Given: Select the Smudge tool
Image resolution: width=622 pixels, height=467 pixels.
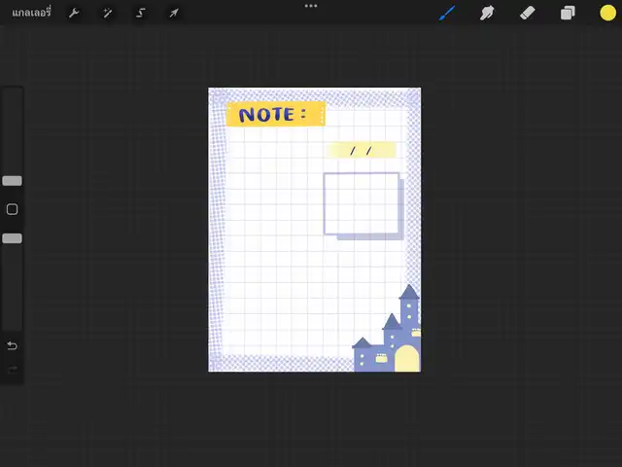Looking at the screenshot, I should pos(487,14).
